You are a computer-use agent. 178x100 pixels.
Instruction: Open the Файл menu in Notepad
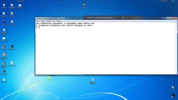pos(38,21)
